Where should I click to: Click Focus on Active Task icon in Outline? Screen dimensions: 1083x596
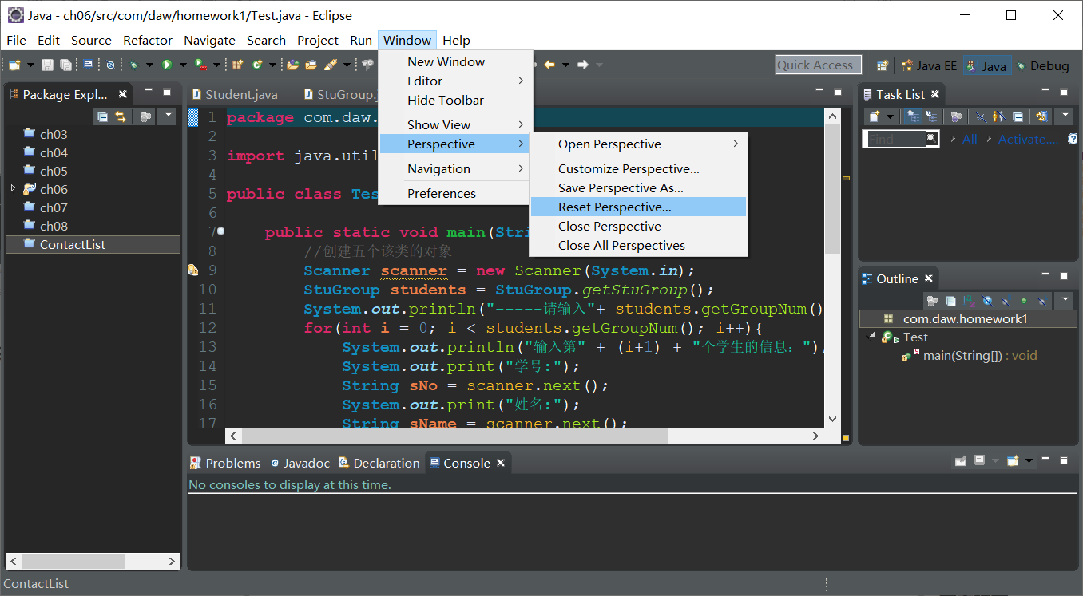[932, 301]
